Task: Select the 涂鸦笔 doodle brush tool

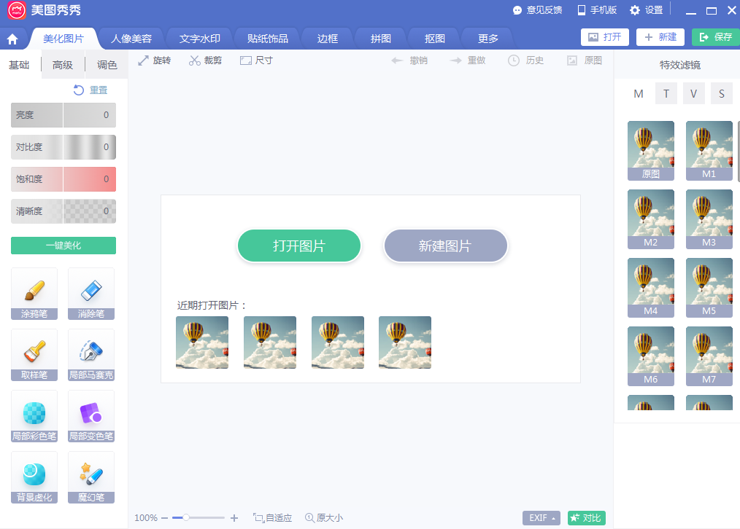Action: click(34, 294)
